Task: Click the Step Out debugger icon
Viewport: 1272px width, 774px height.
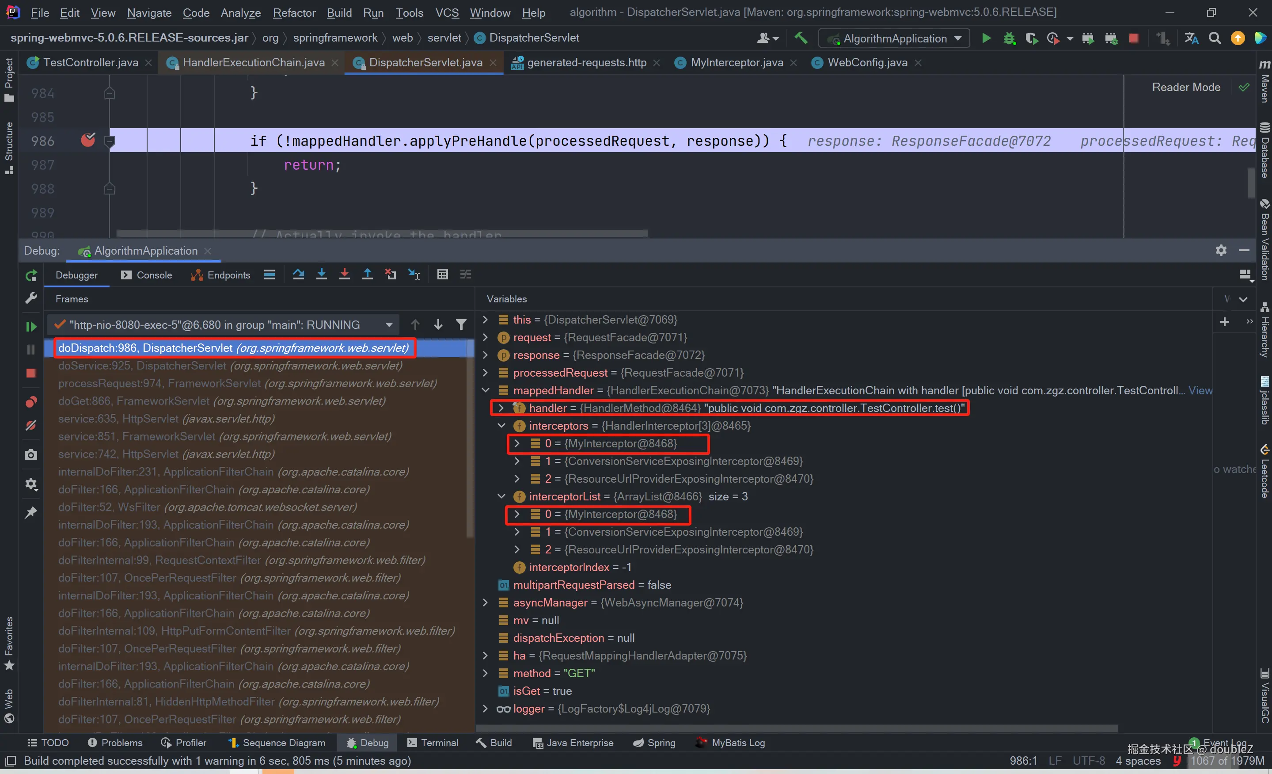Action: (368, 275)
